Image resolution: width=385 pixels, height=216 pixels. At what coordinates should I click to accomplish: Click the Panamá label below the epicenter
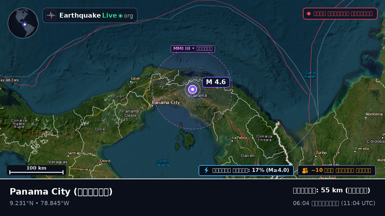198,95
